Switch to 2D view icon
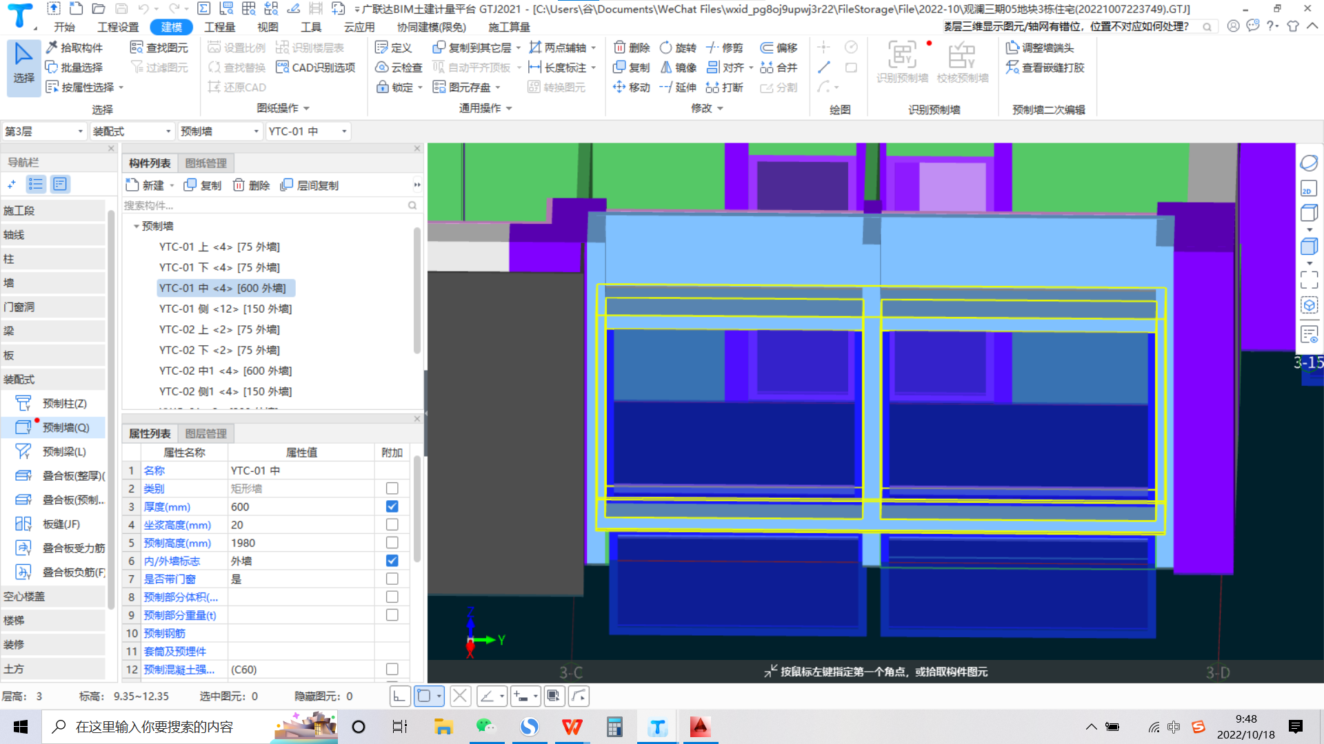This screenshot has height=744, width=1324. click(1309, 189)
